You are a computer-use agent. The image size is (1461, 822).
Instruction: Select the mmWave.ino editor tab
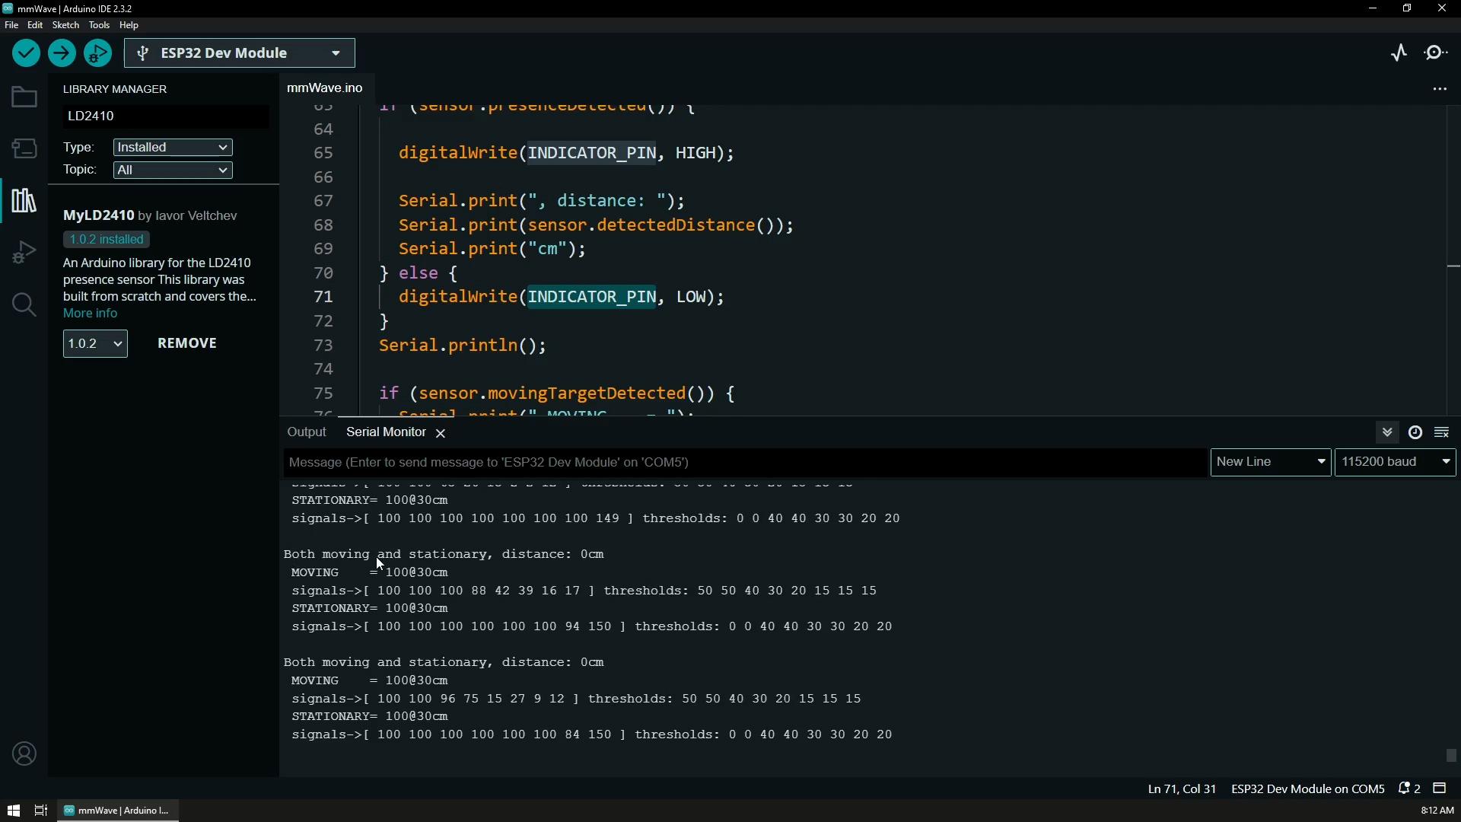point(325,89)
